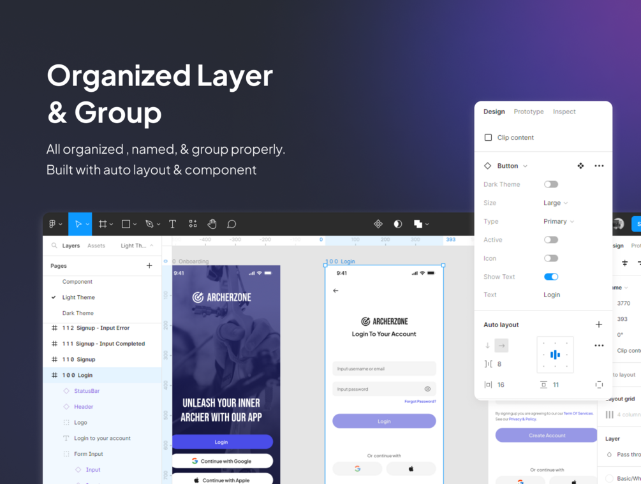Click the alignment box in Auto layout
641x484 pixels.
(555, 355)
